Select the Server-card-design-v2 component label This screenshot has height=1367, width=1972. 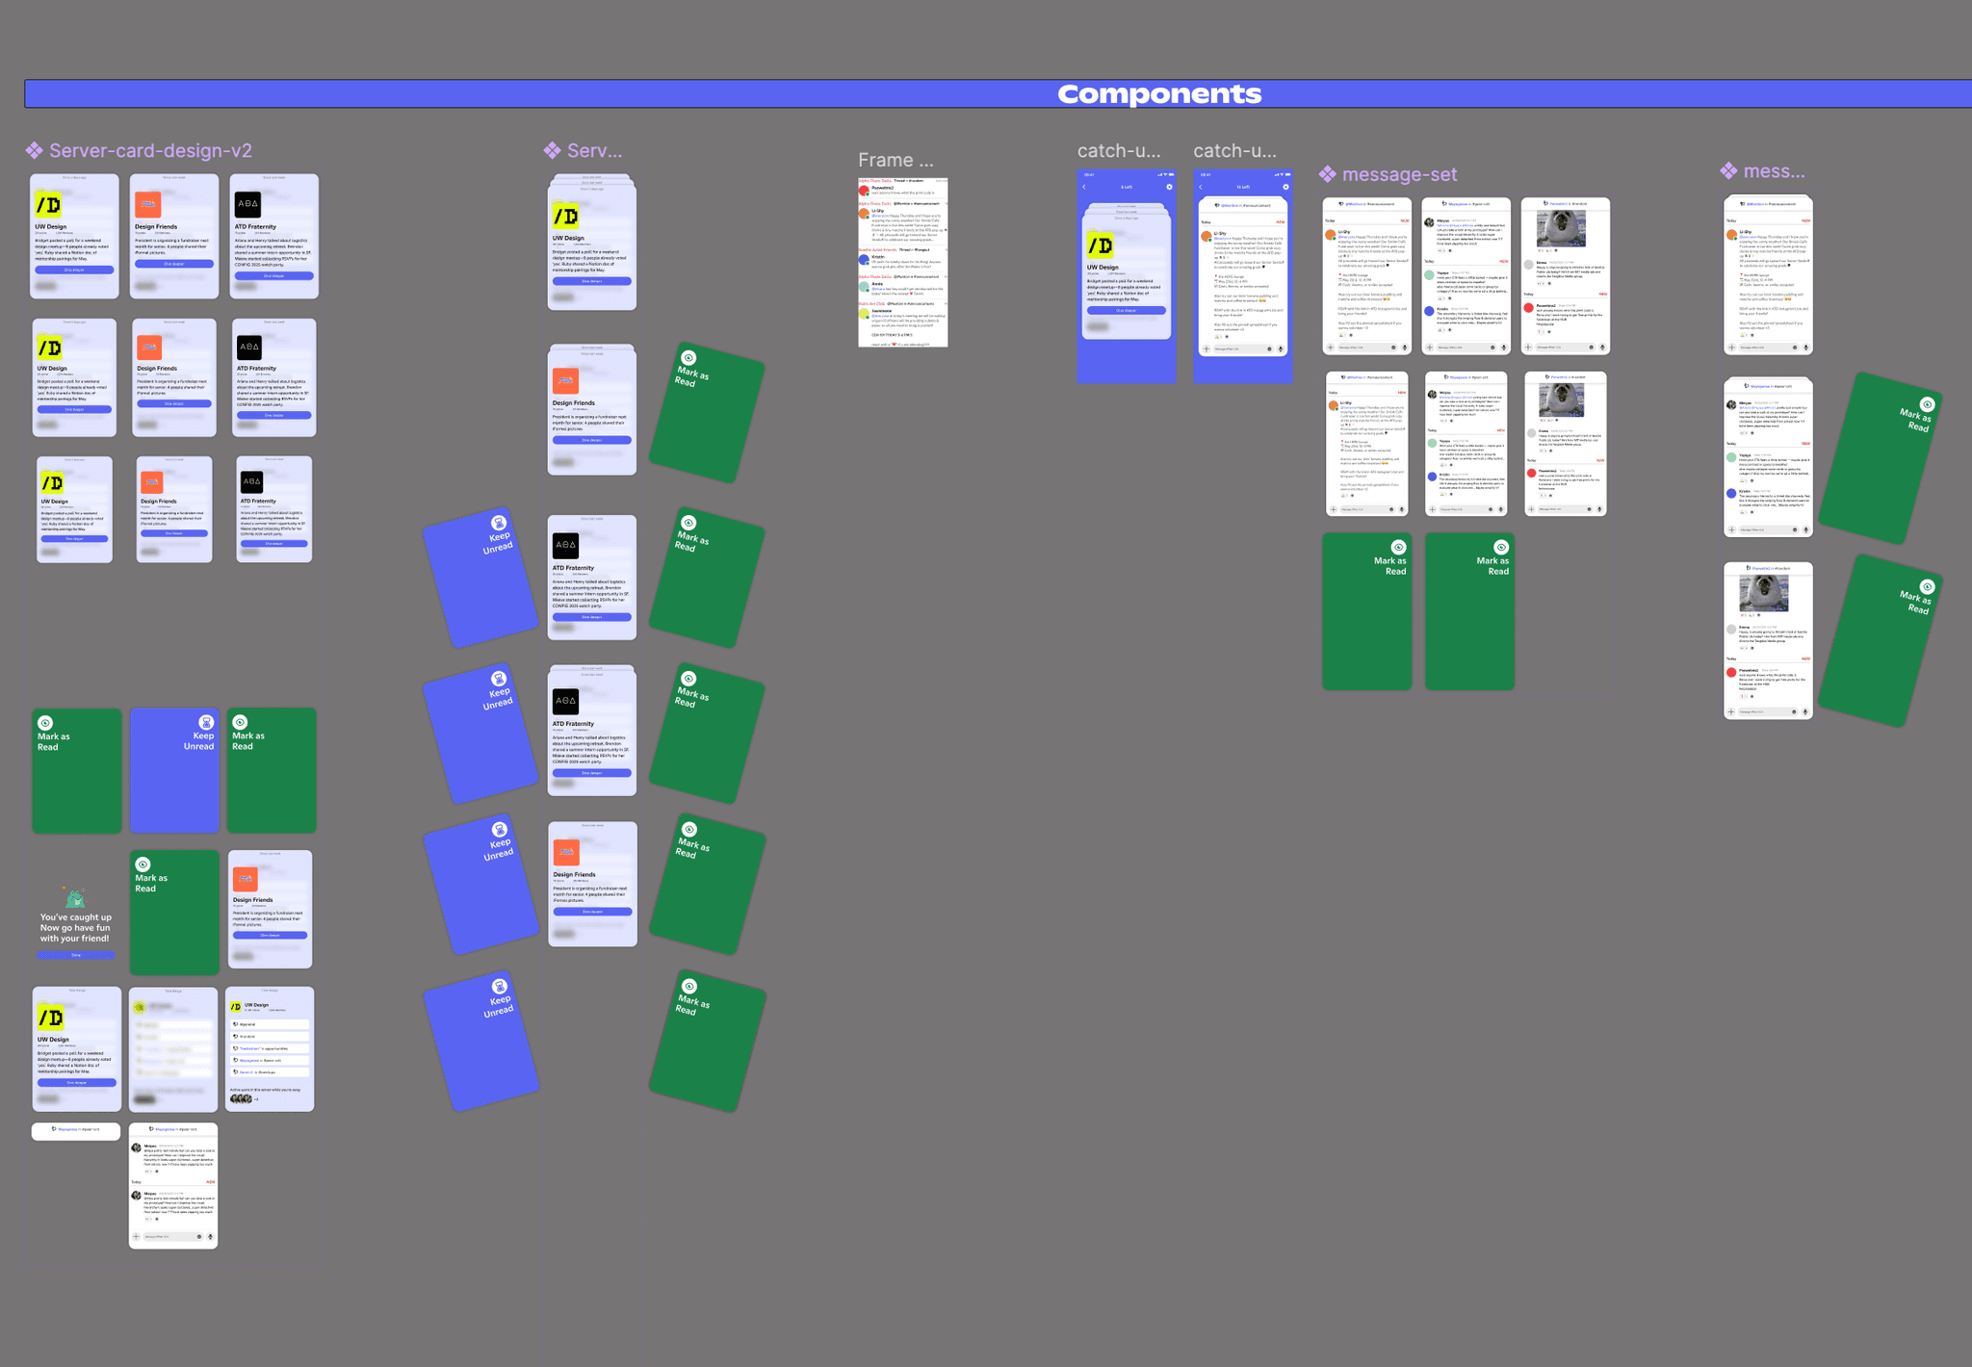tap(150, 150)
